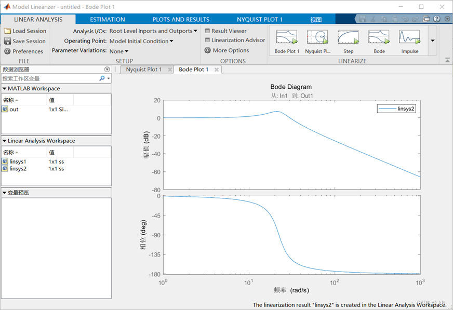Screen dimensions: 453x310
Task: Open the Analysis I/Os dropdown
Action: click(153, 31)
